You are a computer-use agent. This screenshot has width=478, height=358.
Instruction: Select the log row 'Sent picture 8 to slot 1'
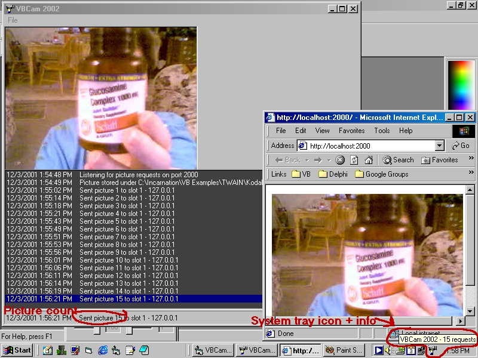point(134,245)
